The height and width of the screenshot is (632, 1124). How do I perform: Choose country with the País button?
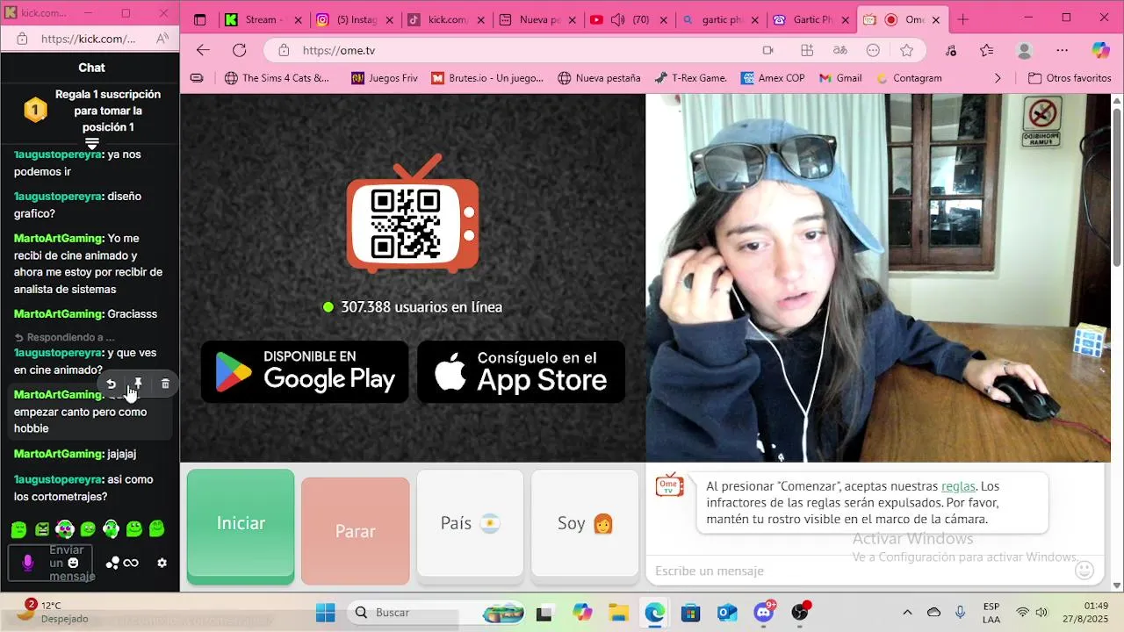click(x=470, y=524)
